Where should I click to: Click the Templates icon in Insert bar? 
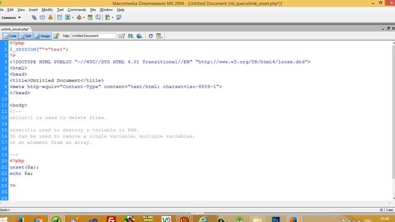(107, 17)
